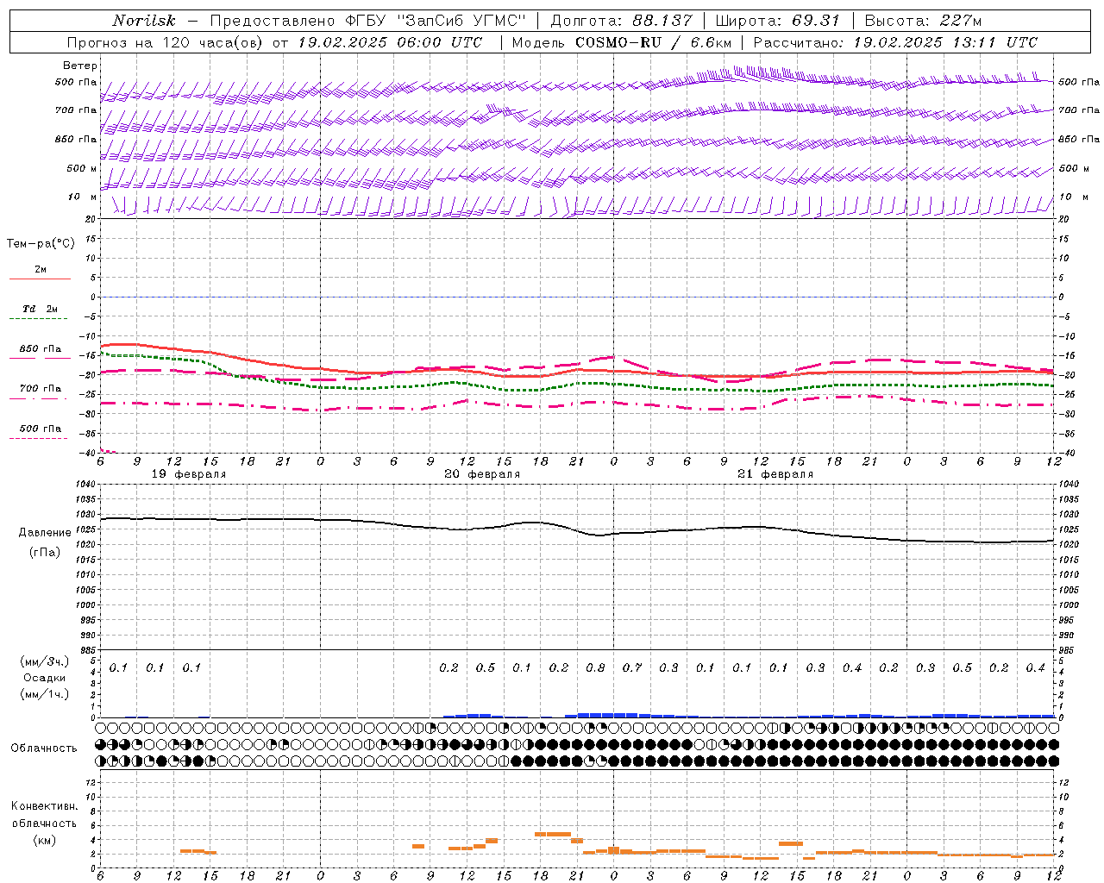Click the 0.8 precipitation value
This screenshot has height=883, width=1104.
595,668
